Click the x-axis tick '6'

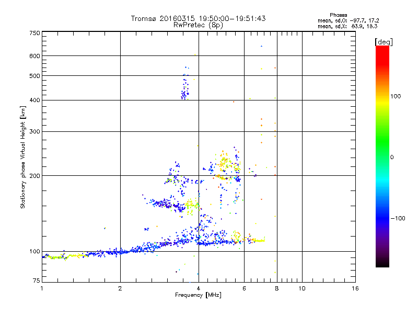click(x=244, y=288)
